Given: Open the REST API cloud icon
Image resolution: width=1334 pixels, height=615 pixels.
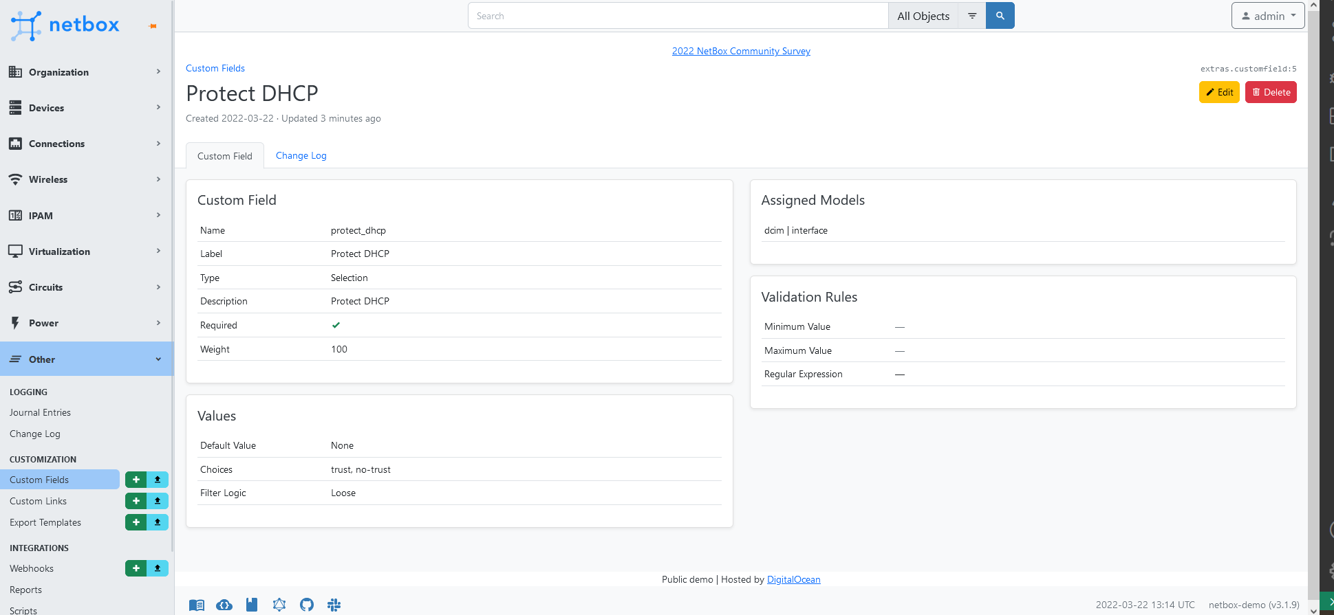Looking at the screenshot, I should point(224,605).
